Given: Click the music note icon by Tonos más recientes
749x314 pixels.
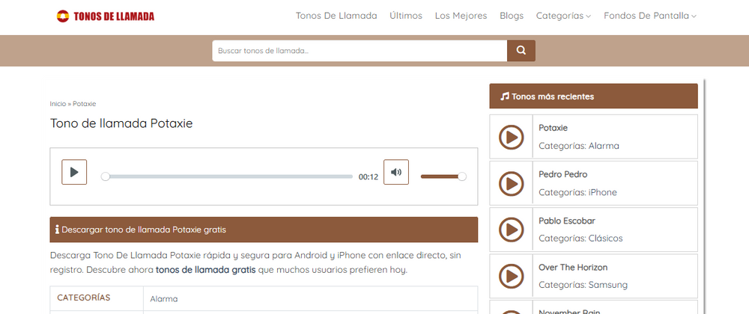Looking at the screenshot, I should tap(504, 96).
